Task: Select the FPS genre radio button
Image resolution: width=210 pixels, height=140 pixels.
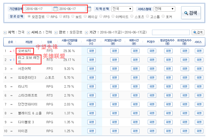Action: pos(101,16)
